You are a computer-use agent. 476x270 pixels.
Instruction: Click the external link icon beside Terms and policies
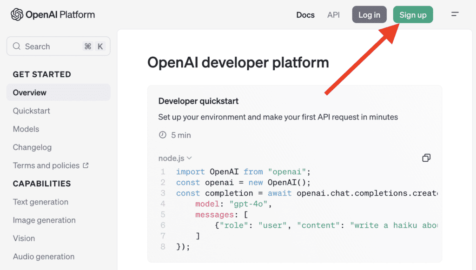point(86,165)
